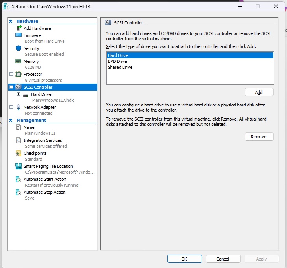Click the Firmware monitor icon

[18, 35]
